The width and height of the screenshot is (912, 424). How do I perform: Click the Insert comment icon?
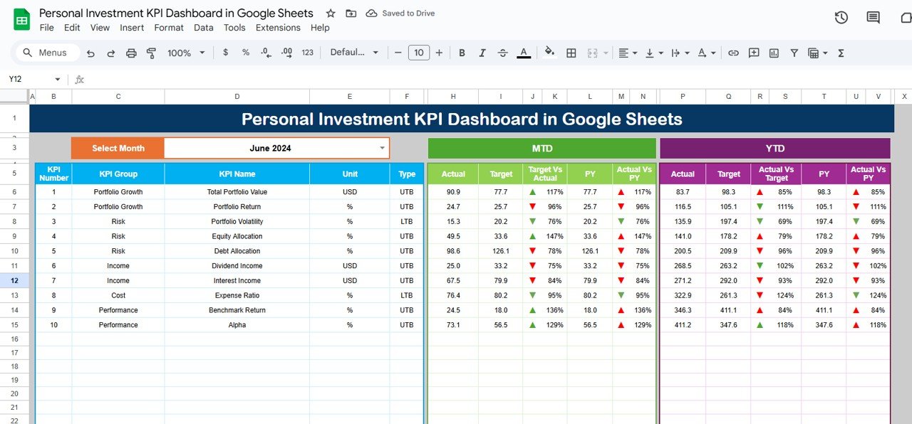coord(754,53)
